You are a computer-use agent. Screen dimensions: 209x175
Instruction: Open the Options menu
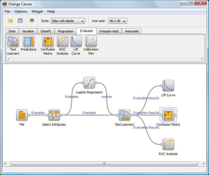pyautogui.click(x=21, y=11)
